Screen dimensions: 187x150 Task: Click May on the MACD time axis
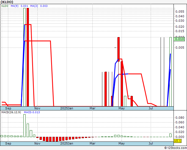point(122,143)
